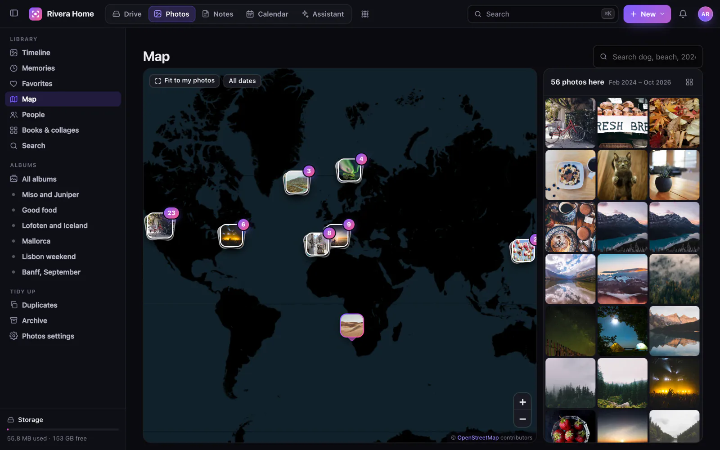The image size is (720, 450).
Task: Open the Assistant tab
Action: tap(323, 14)
